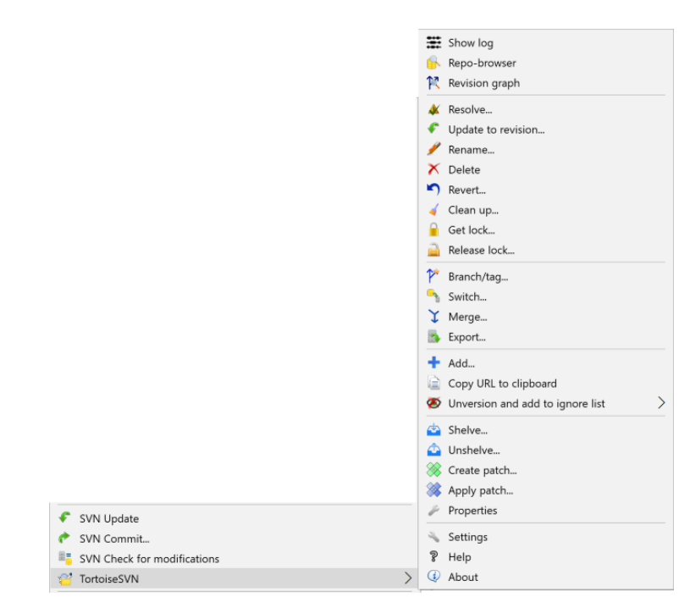Select Release lock... menu entry
Image resolution: width=679 pixels, height=597 pixels.
[545, 250]
